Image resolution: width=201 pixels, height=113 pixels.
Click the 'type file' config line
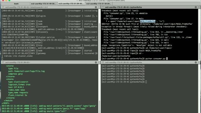pyautogui.click(x=13, y=68)
